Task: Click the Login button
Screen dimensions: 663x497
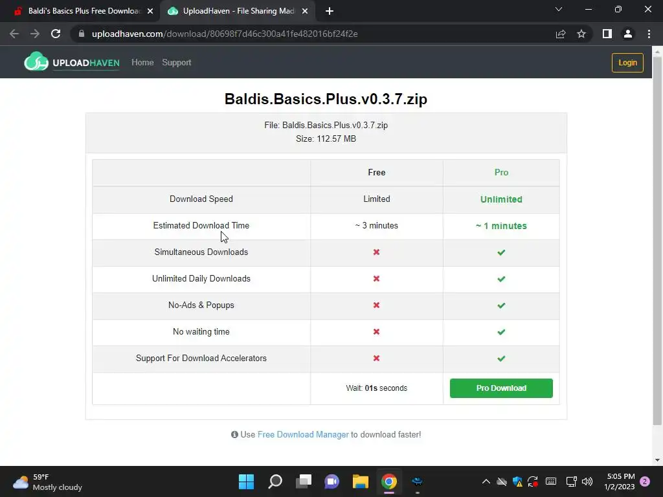Action: (x=627, y=63)
